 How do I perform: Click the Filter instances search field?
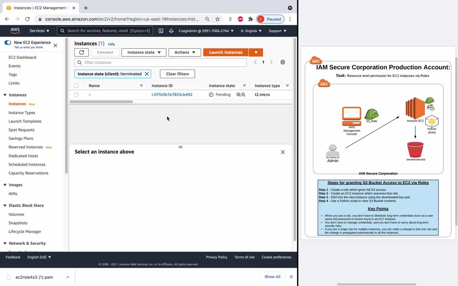(161, 62)
